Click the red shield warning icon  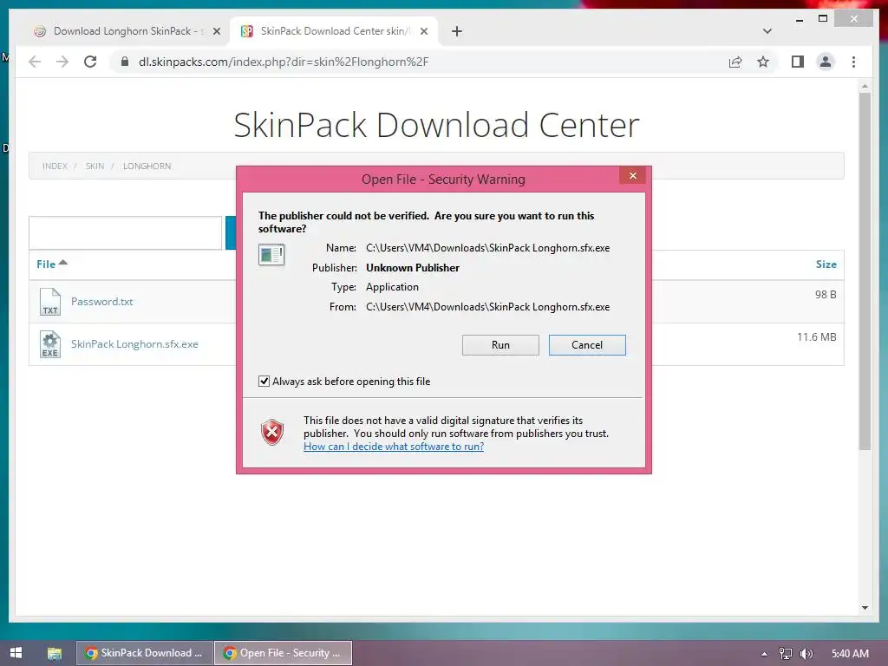272,433
